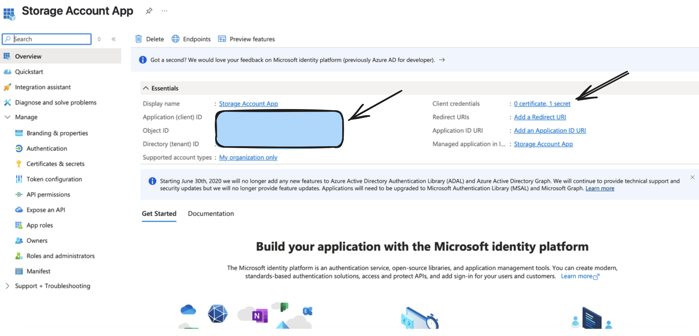Expand Support + Troubleshooting section
The height and width of the screenshot is (336, 699).
tap(7, 286)
